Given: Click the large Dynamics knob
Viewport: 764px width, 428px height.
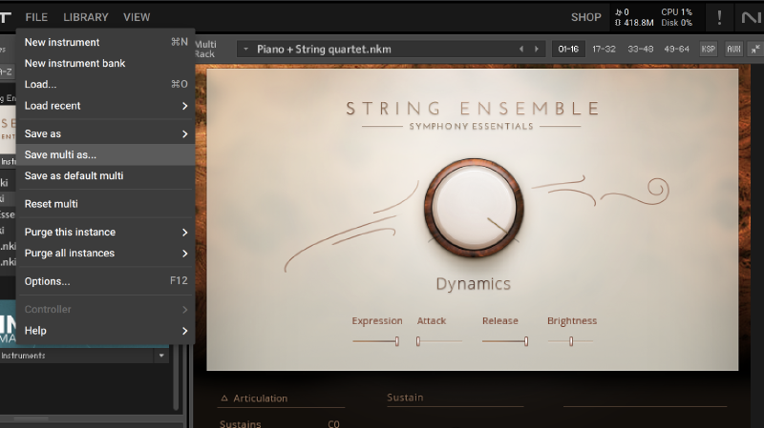Looking at the screenshot, I should point(474,208).
